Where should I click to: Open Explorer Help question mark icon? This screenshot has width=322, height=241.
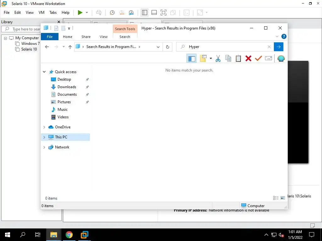(x=284, y=36)
